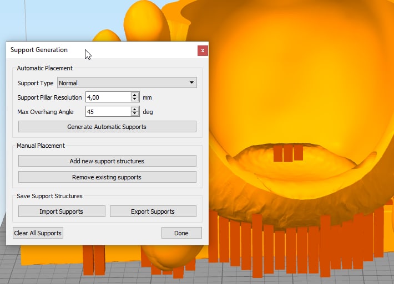Close the Support Generation dialog
Viewport: 394px width, 284px height.
[x=203, y=50]
